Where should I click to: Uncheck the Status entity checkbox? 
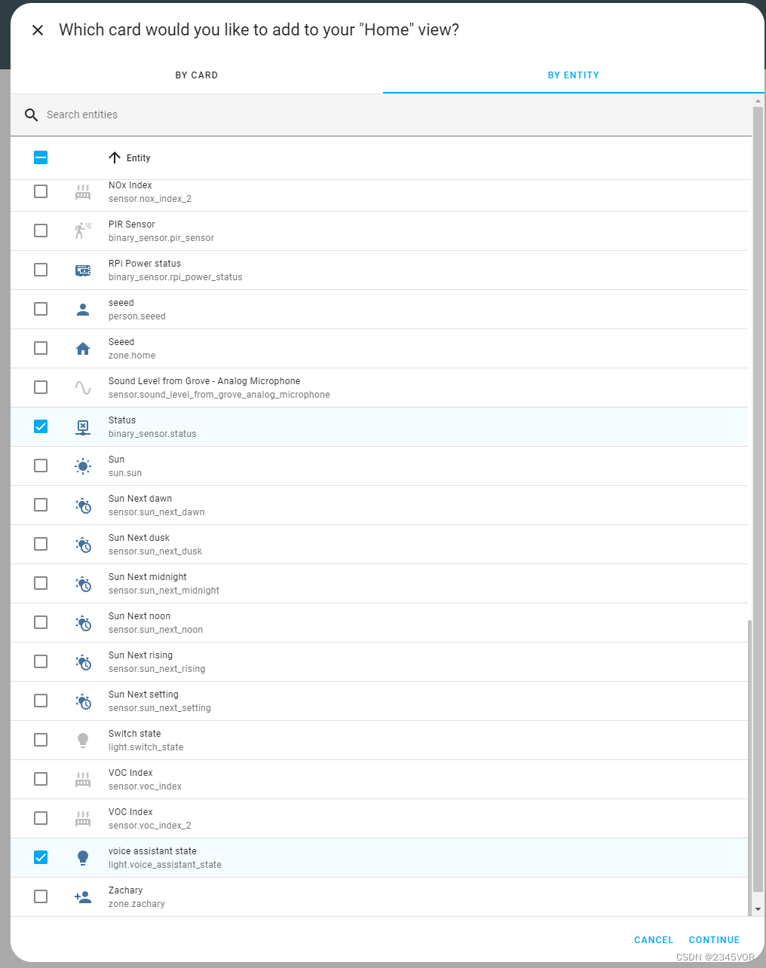point(41,426)
